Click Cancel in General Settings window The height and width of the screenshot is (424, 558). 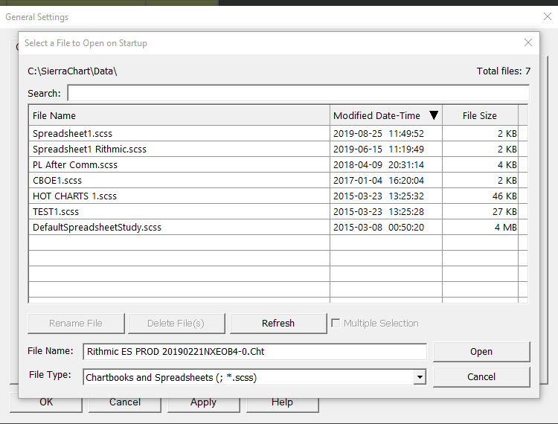[125, 405]
